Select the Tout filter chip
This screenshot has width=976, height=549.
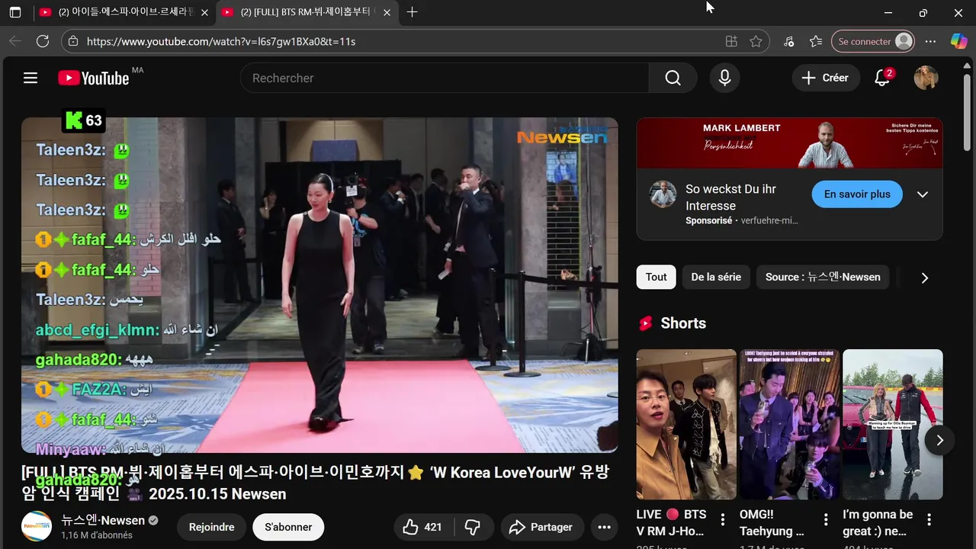tap(656, 277)
